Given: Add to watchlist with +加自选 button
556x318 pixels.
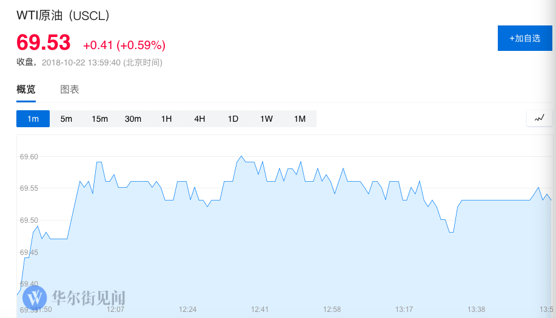Looking at the screenshot, I should point(525,38).
